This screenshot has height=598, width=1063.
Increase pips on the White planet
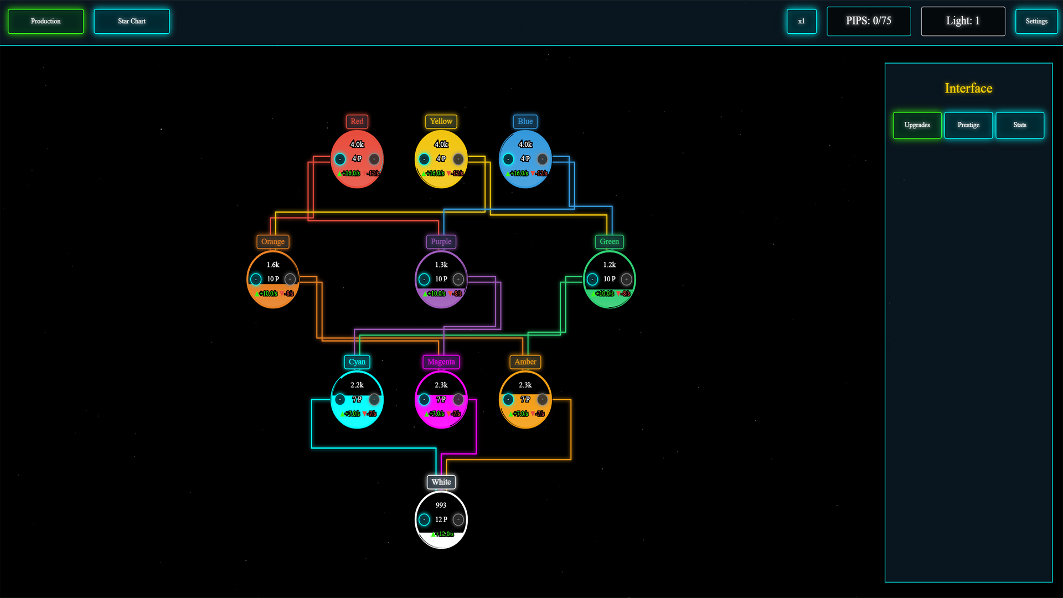(458, 519)
